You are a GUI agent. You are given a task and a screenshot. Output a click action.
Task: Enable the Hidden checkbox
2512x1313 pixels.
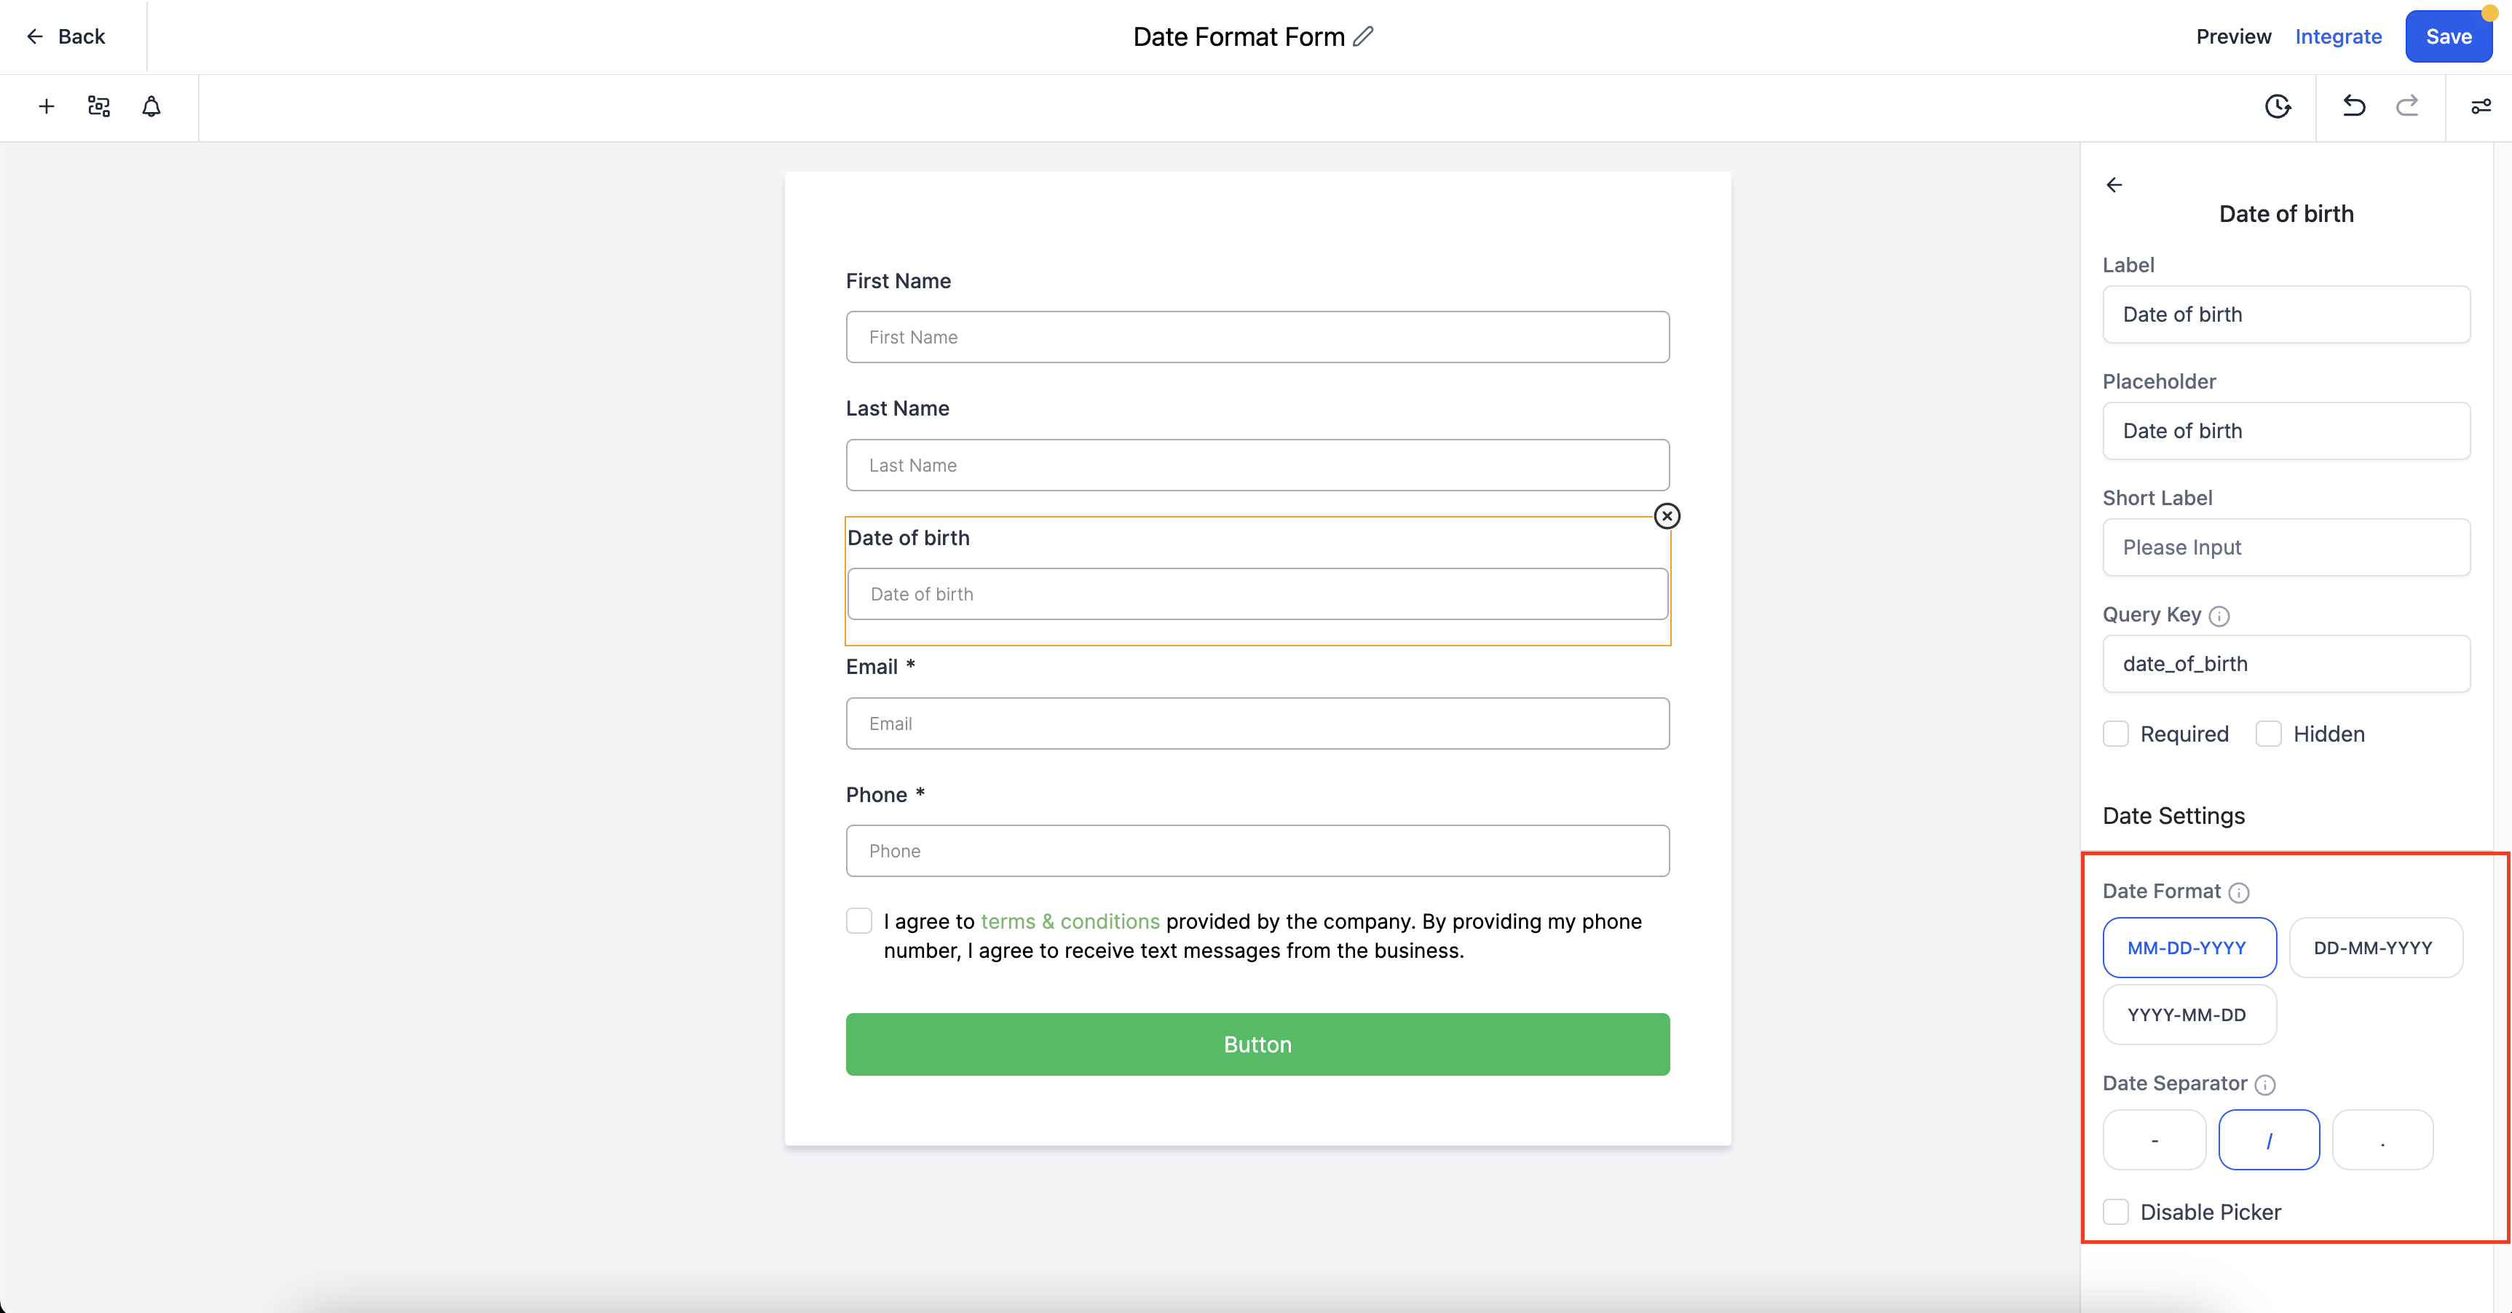(x=2268, y=734)
